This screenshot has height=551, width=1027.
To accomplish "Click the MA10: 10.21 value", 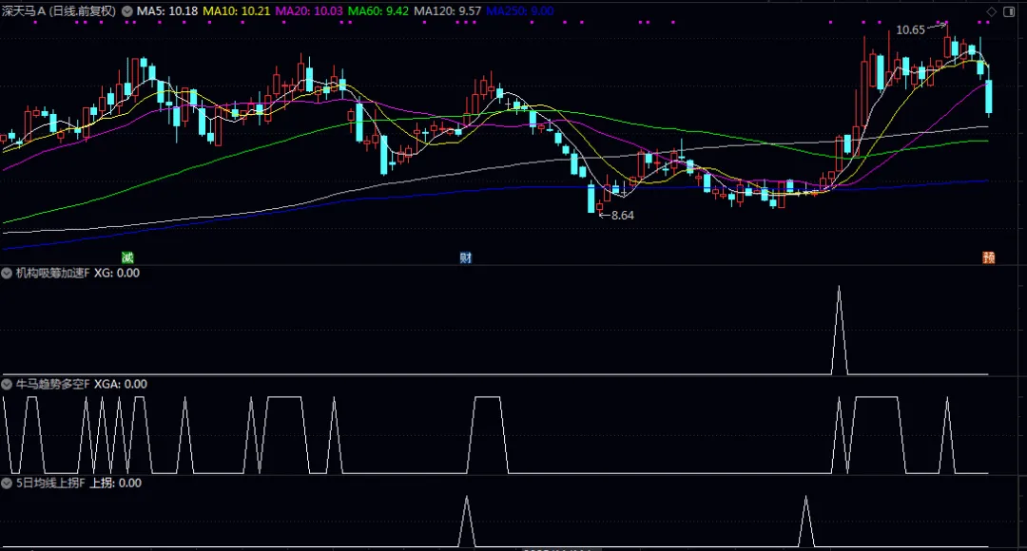I will tap(237, 11).
